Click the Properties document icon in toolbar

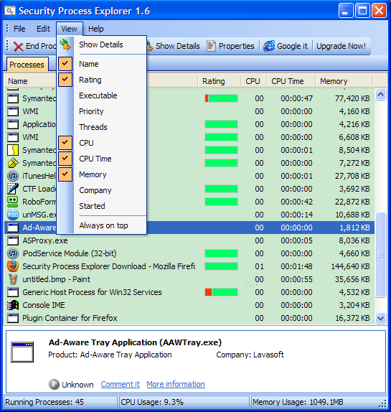(x=211, y=46)
